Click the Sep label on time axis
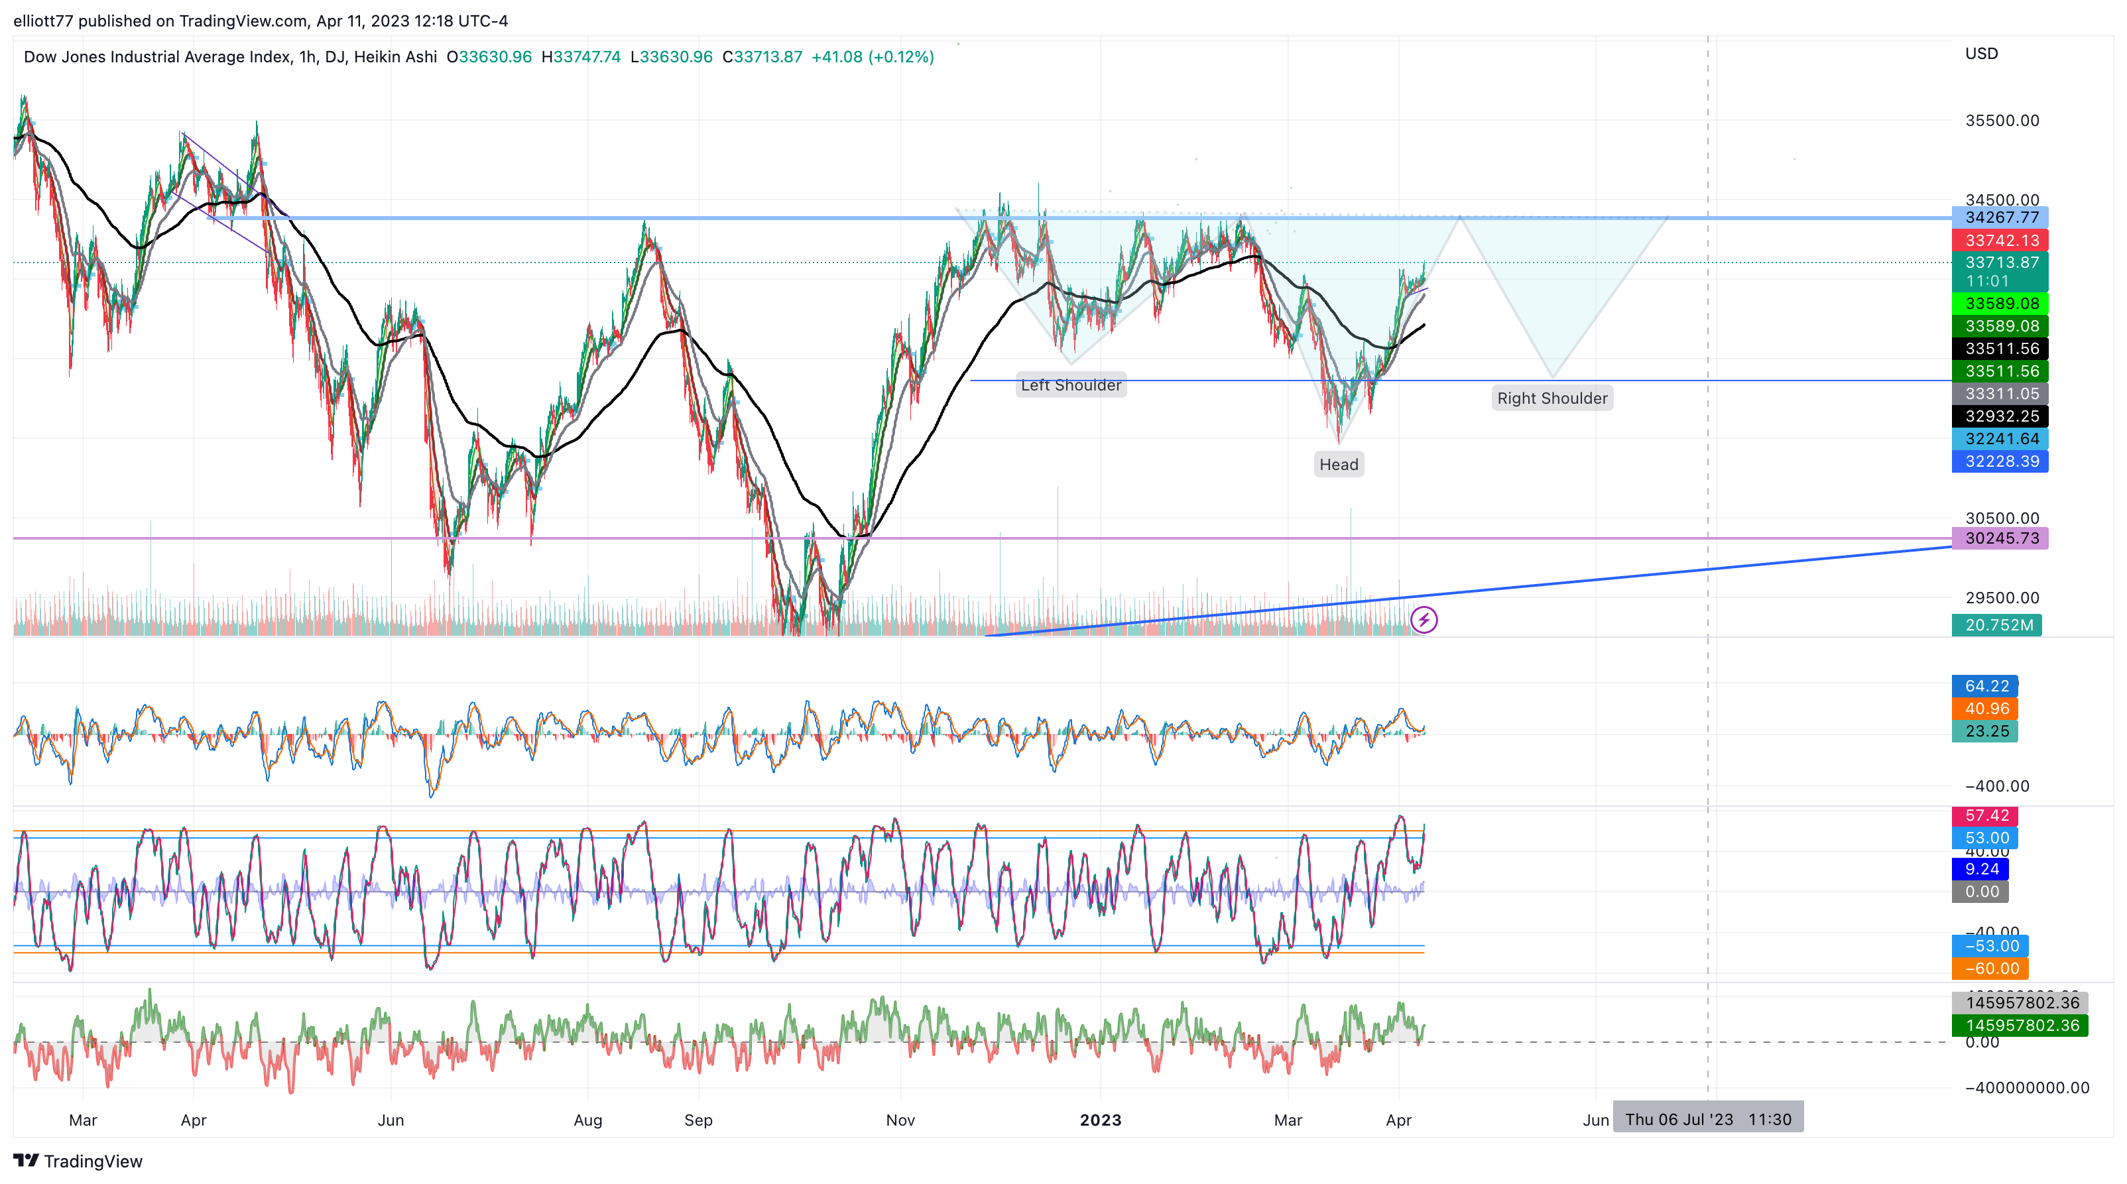2127x1184 pixels. (x=699, y=1120)
